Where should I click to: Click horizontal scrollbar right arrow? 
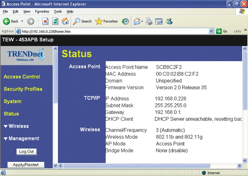click(239, 166)
